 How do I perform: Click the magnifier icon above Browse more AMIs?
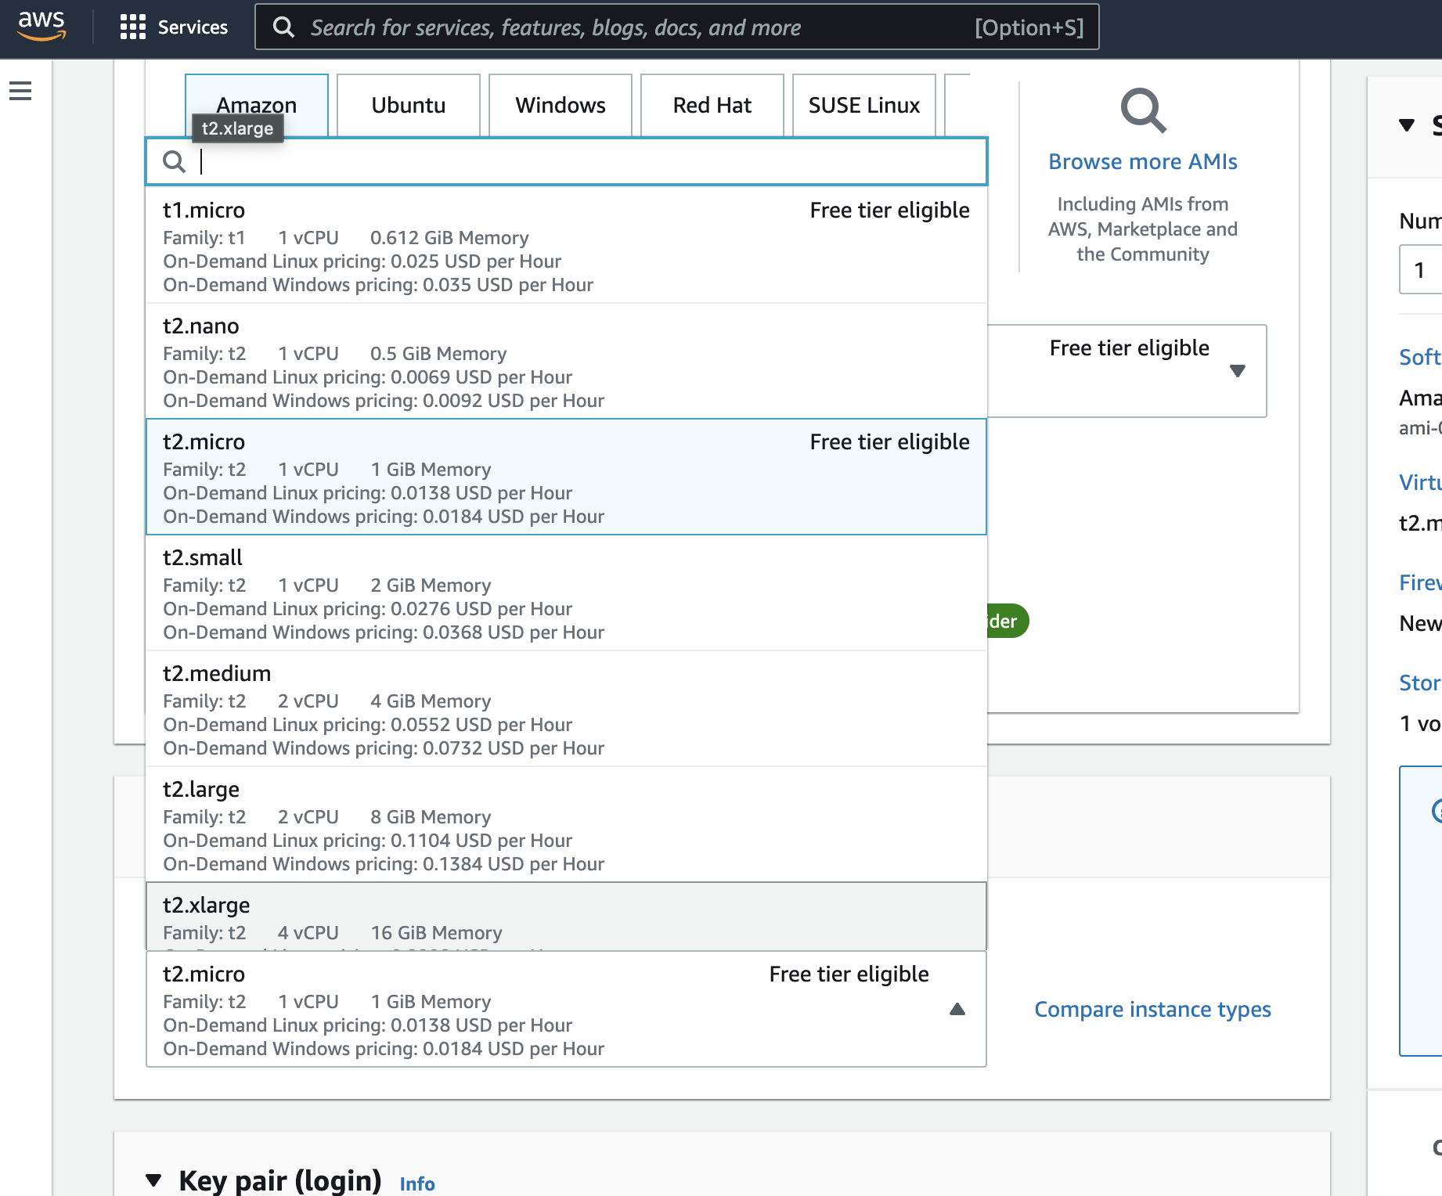pos(1143,110)
